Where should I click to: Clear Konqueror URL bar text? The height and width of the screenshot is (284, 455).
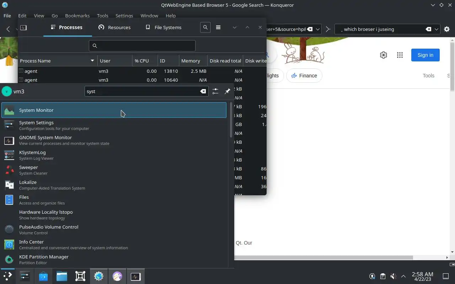point(310,29)
